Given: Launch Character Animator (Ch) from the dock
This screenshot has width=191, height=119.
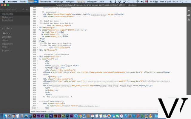Looking at the screenshot, I should coord(42,116).
